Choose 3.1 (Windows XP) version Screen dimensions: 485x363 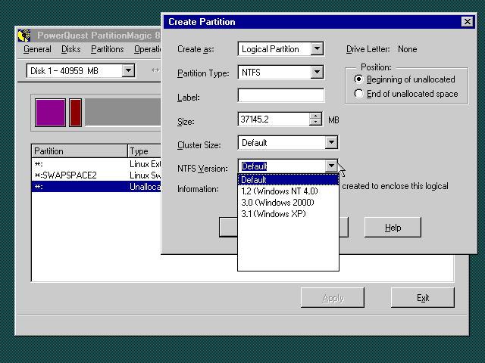point(288,214)
